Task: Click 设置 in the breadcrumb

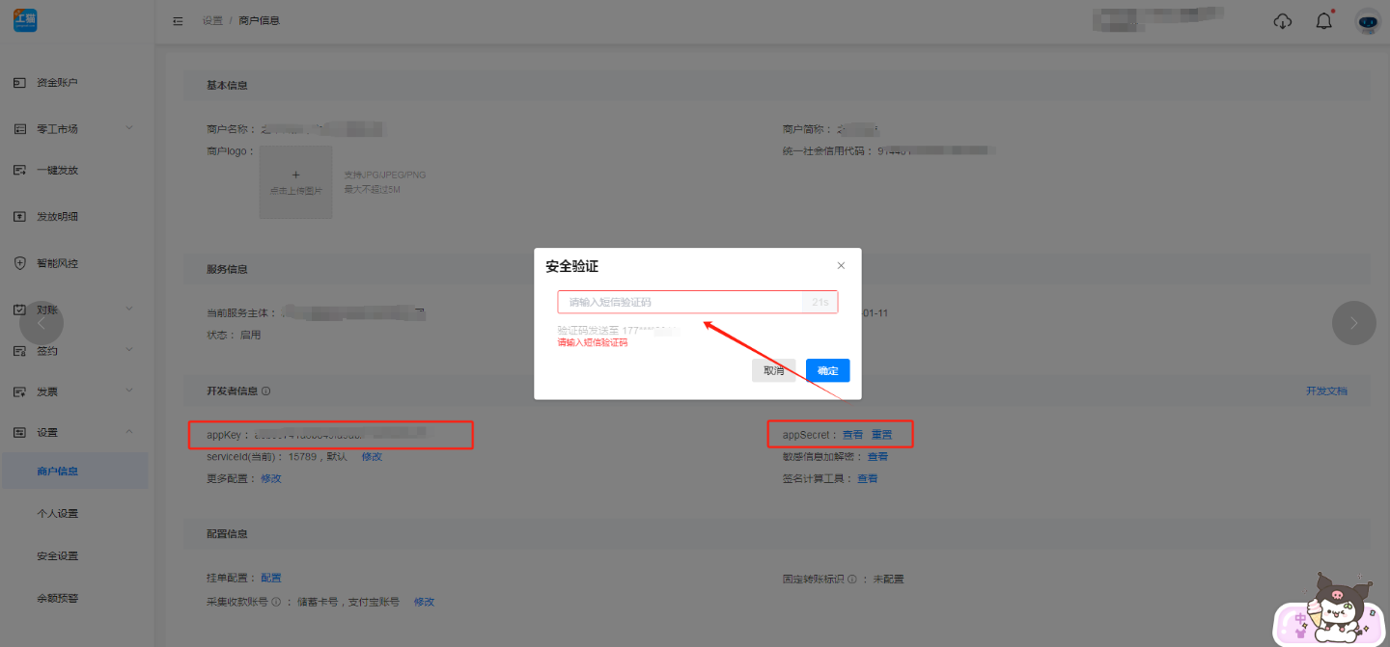Action: pos(212,20)
